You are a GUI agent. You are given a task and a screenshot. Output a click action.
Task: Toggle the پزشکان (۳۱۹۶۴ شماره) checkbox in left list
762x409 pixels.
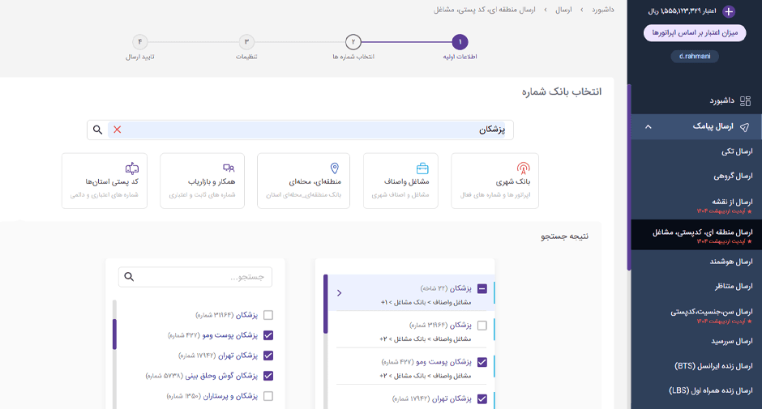coord(268,315)
